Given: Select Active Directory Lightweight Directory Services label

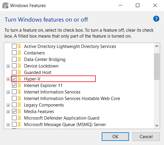Looking at the screenshot, I should tap(70, 46).
